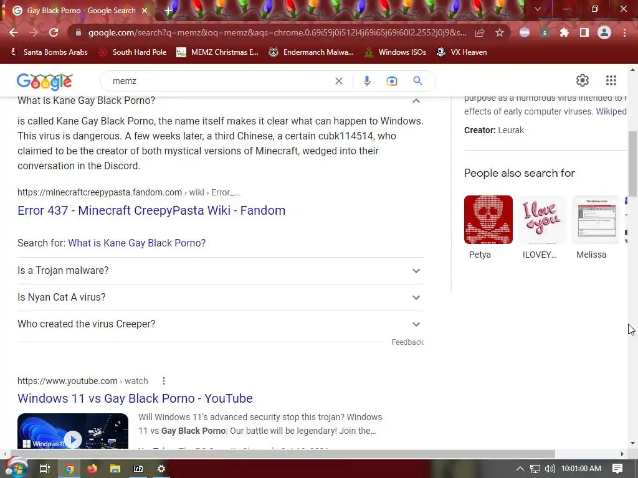Share this page from the address bar
The width and height of the screenshot is (638, 478).
(x=480, y=32)
